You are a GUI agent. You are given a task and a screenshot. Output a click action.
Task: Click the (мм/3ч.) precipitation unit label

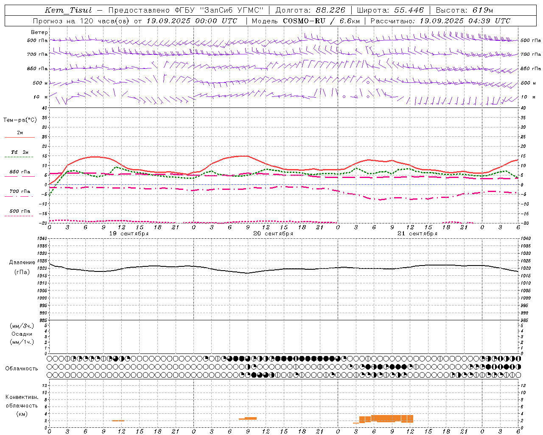coord(22,326)
